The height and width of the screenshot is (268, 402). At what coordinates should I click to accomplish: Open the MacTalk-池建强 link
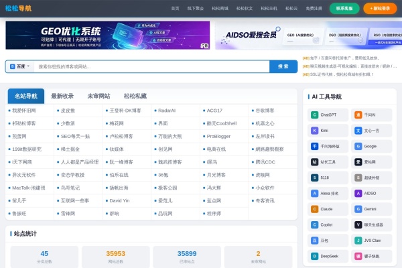tap(28, 188)
